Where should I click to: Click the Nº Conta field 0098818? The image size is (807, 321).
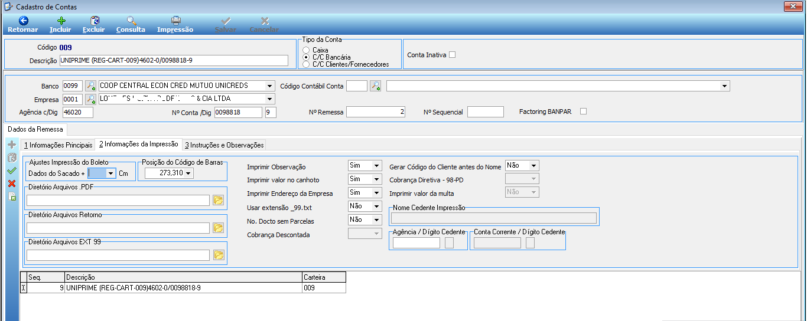pos(237,112)
